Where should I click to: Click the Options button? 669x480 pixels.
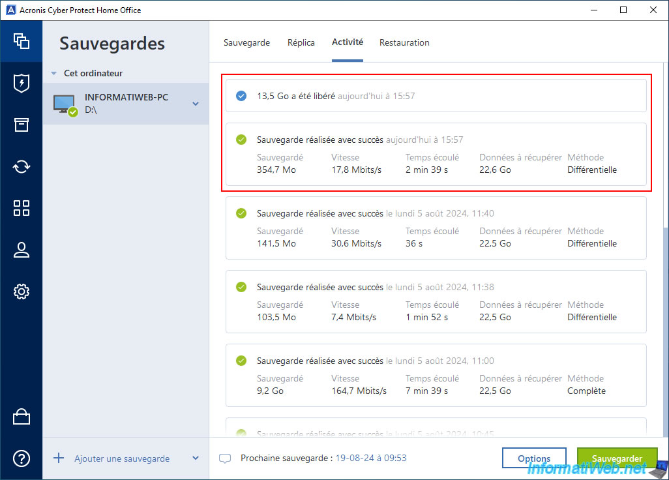(x=534, y=458)
